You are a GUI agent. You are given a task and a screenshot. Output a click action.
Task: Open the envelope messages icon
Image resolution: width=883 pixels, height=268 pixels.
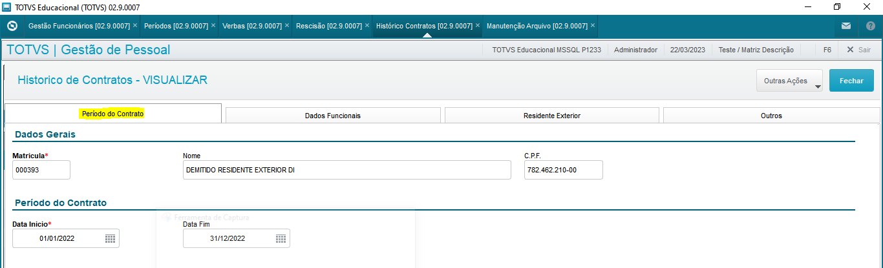(846, 26)
